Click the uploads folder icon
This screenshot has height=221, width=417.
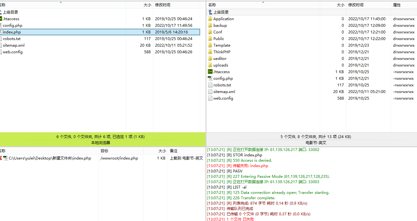pyautogui.click(x=210, y=65)
